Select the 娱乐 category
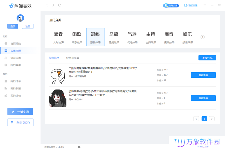 point(188,37)
